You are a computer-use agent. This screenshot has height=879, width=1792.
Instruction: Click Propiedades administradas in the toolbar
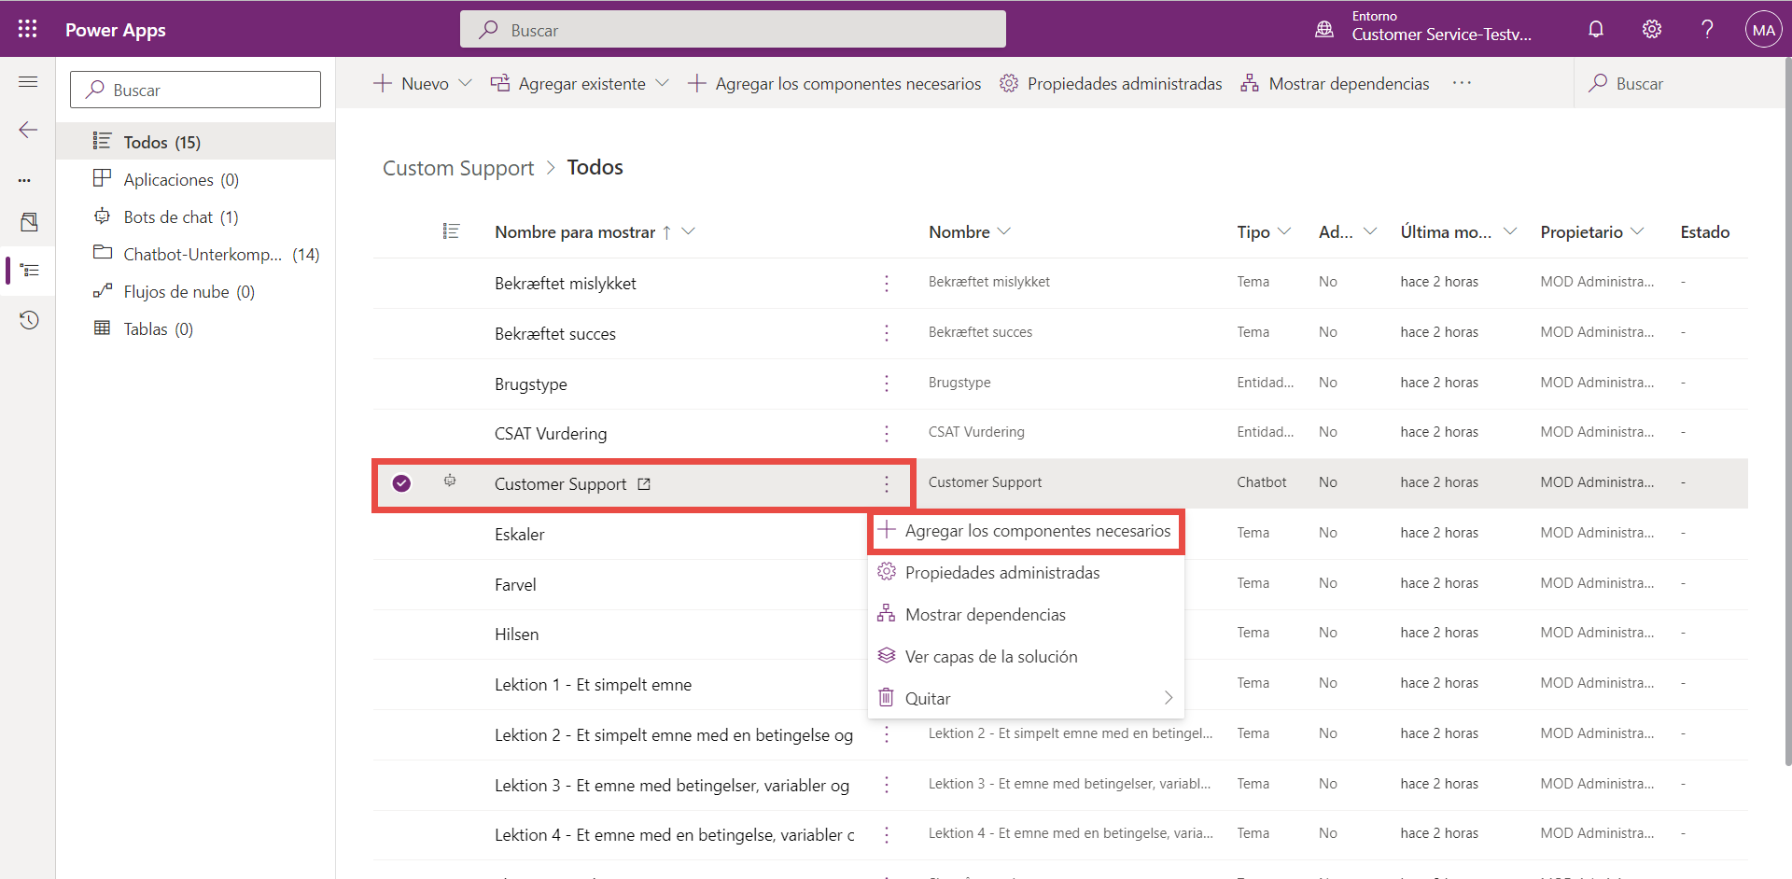coord(1111,84)
